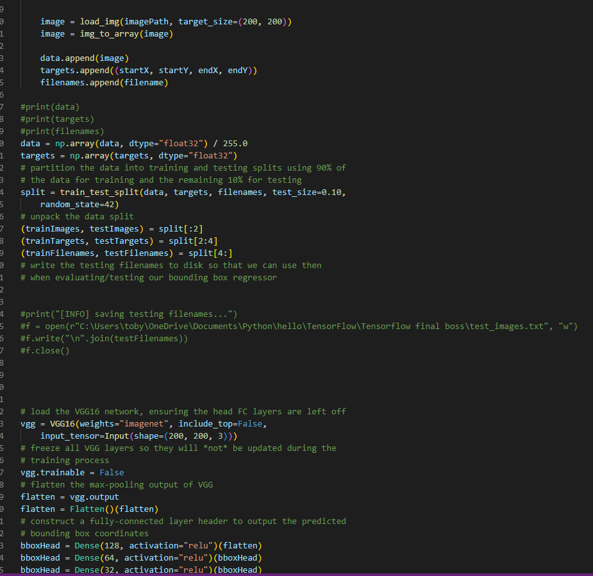Click the 'flatten = Flatten()(flatten)' line
593x576 pixels.
[89, 509]
